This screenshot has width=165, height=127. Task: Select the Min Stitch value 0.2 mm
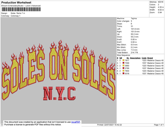(134, 47)
